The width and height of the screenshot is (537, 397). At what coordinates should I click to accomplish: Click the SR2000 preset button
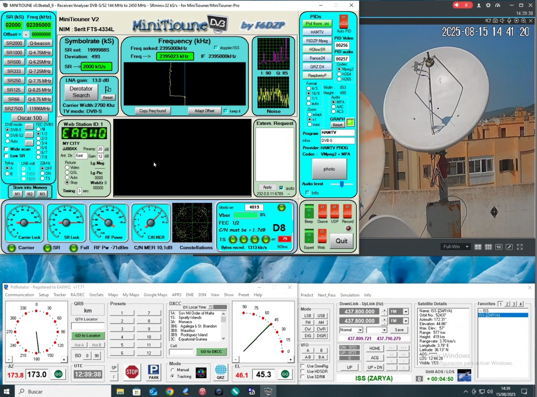14,43
